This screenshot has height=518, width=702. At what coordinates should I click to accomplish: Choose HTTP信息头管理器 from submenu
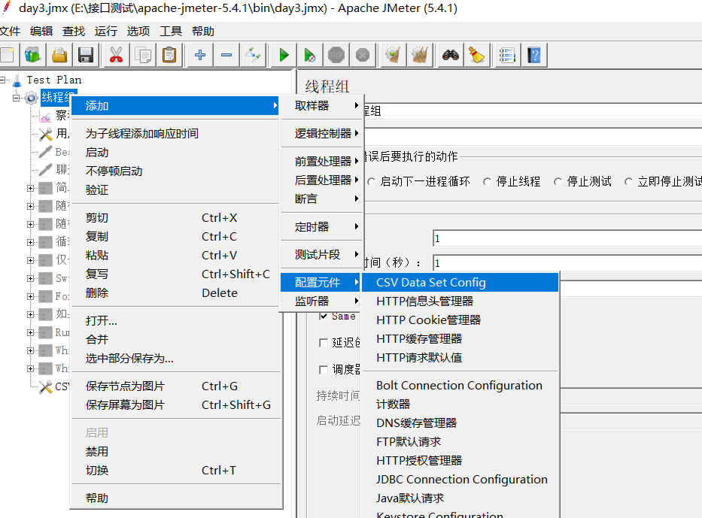pyautogui.click(x=460, y=301)
